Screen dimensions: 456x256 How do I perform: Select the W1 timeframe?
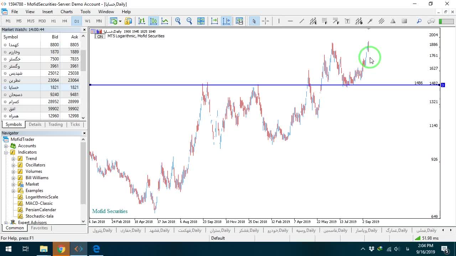point(88,21)
